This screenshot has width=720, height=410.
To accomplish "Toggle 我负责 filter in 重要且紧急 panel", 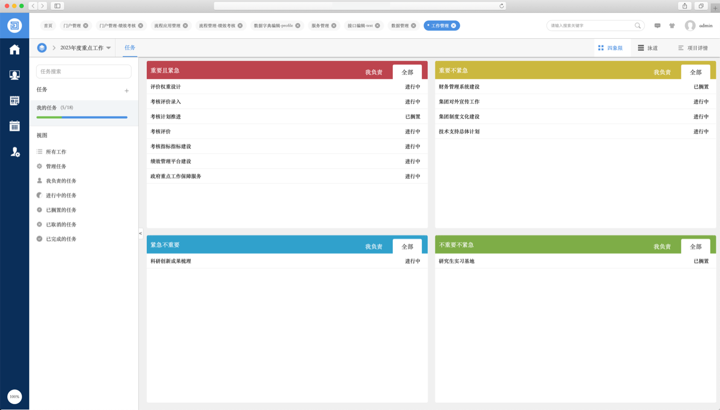I will pyautogui.click(x=373, y=73).
